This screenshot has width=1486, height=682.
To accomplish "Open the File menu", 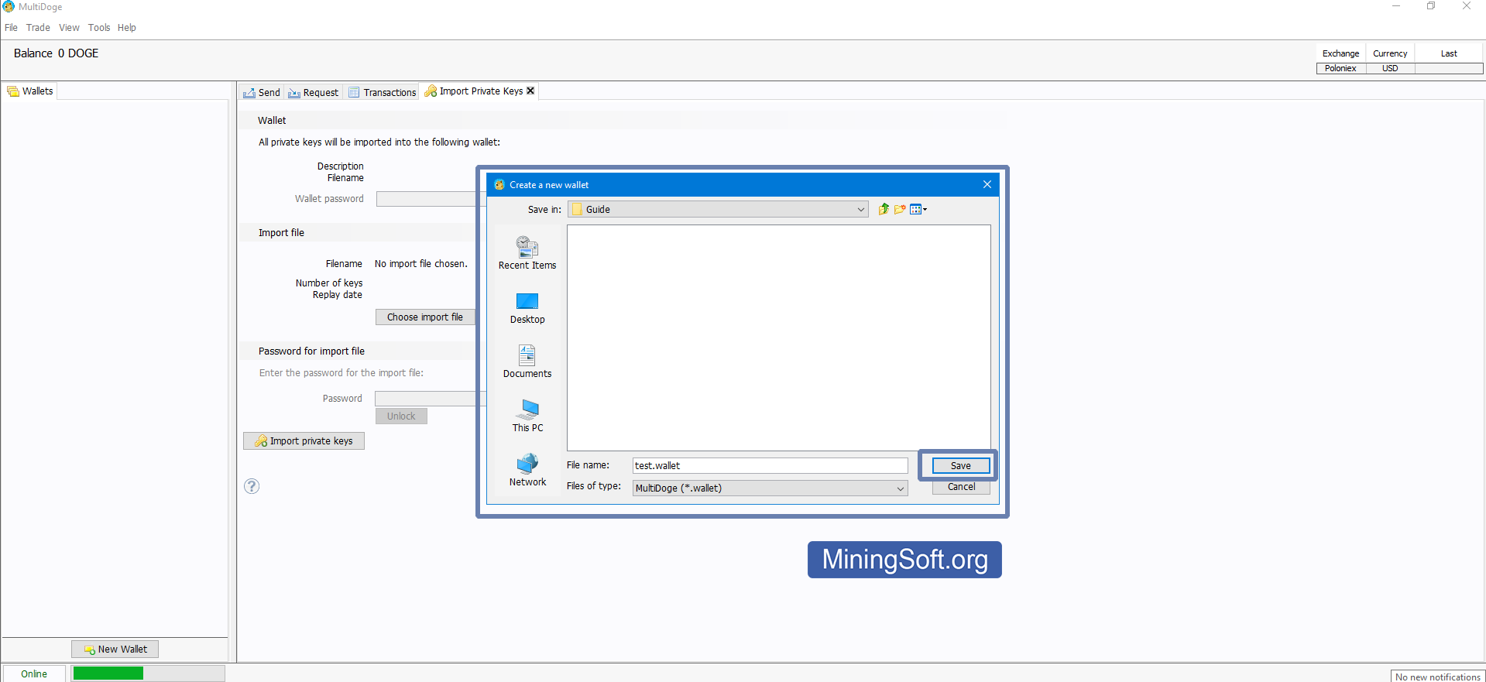I will (x=11, y=28).
